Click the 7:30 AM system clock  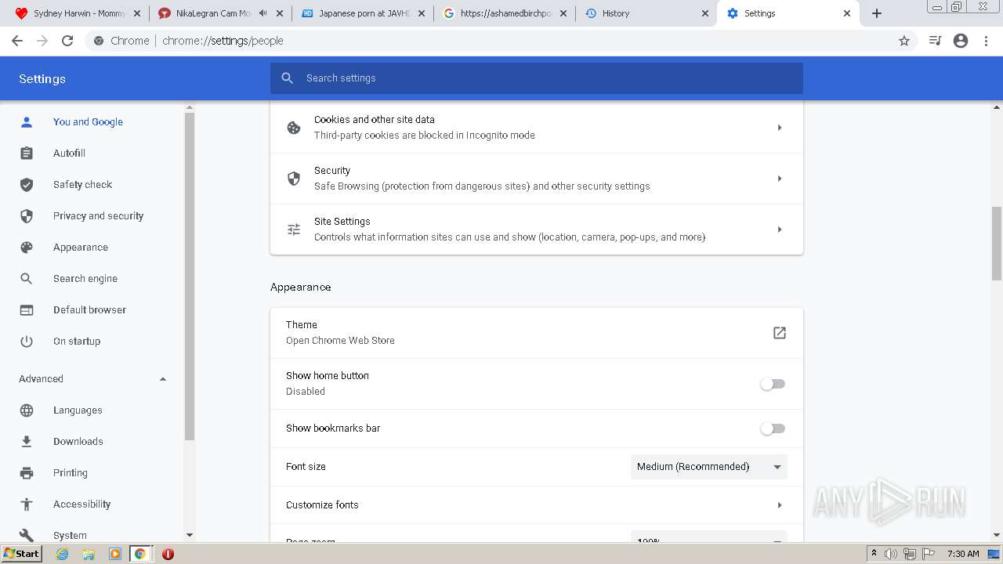(x=963, y=554)
